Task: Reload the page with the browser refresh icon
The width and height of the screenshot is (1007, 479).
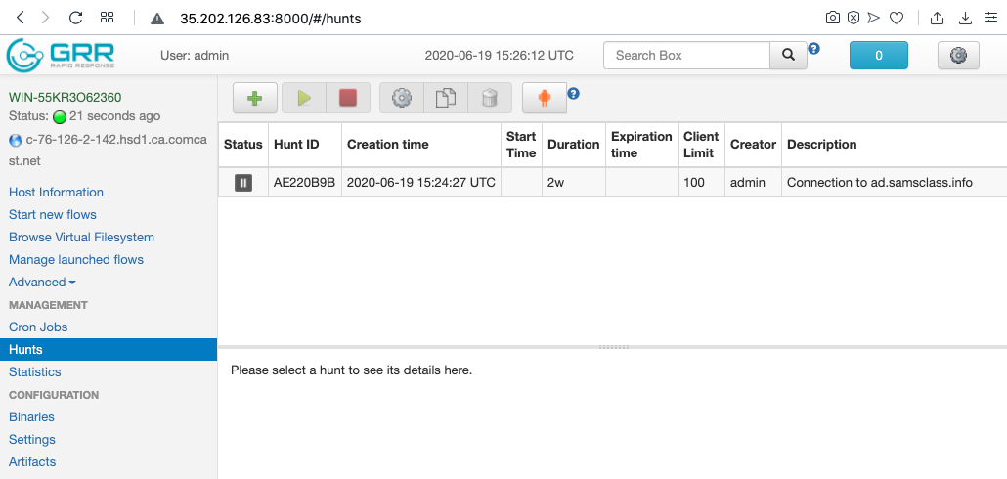Action: [x=76, y=18]
